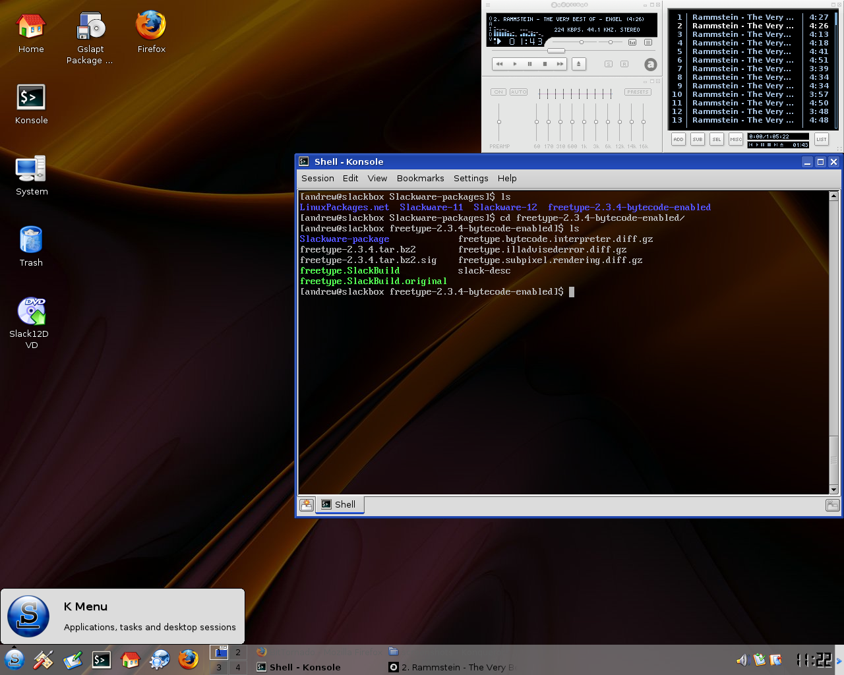Toggle playlist window button in Audacious

tap(648, 42)
